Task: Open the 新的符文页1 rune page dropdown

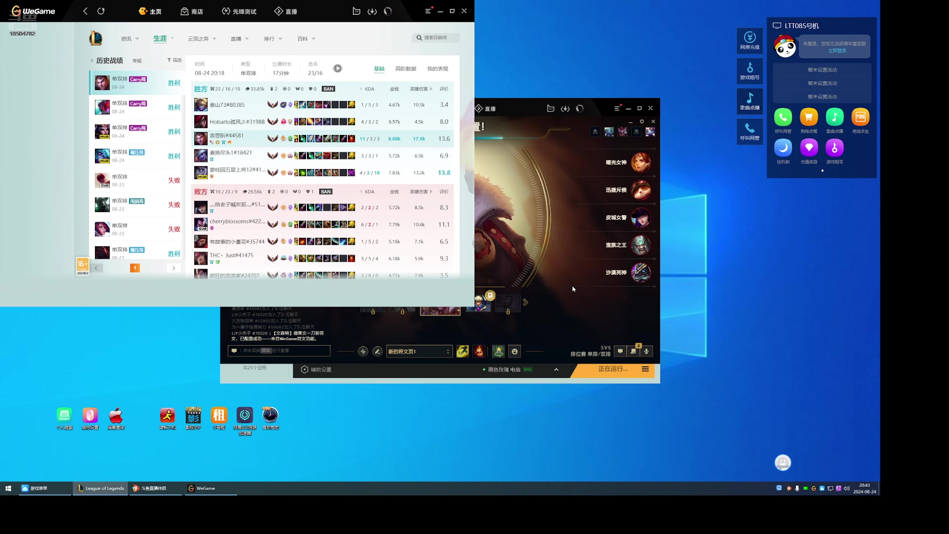Action: (x=419, y=352)
